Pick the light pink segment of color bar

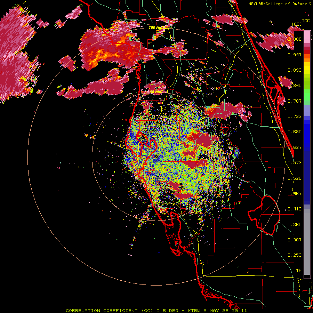307,37
